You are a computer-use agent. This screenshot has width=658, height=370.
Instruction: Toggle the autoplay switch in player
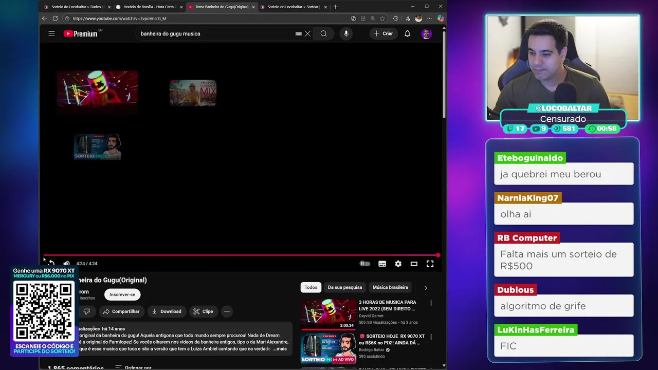[364, 264]
